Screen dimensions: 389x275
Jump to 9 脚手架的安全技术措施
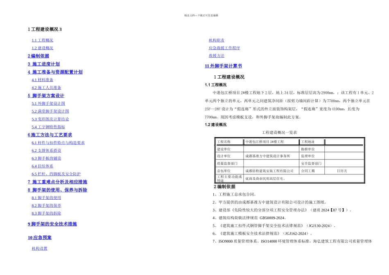click(52, 224)
